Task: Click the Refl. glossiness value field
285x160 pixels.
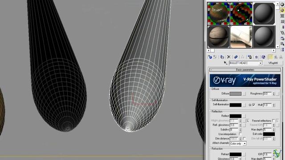Action: point(234,125)
